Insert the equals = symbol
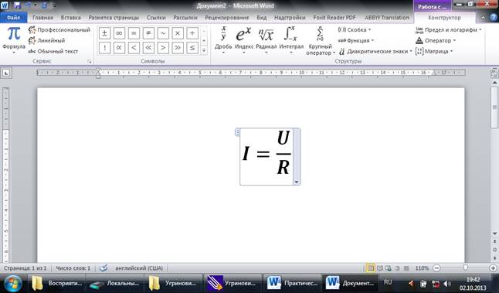 (x=134, y=33)
